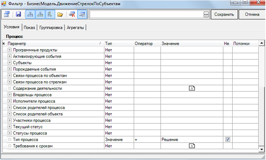Expand the Программные продукты row

click(10, 50)
